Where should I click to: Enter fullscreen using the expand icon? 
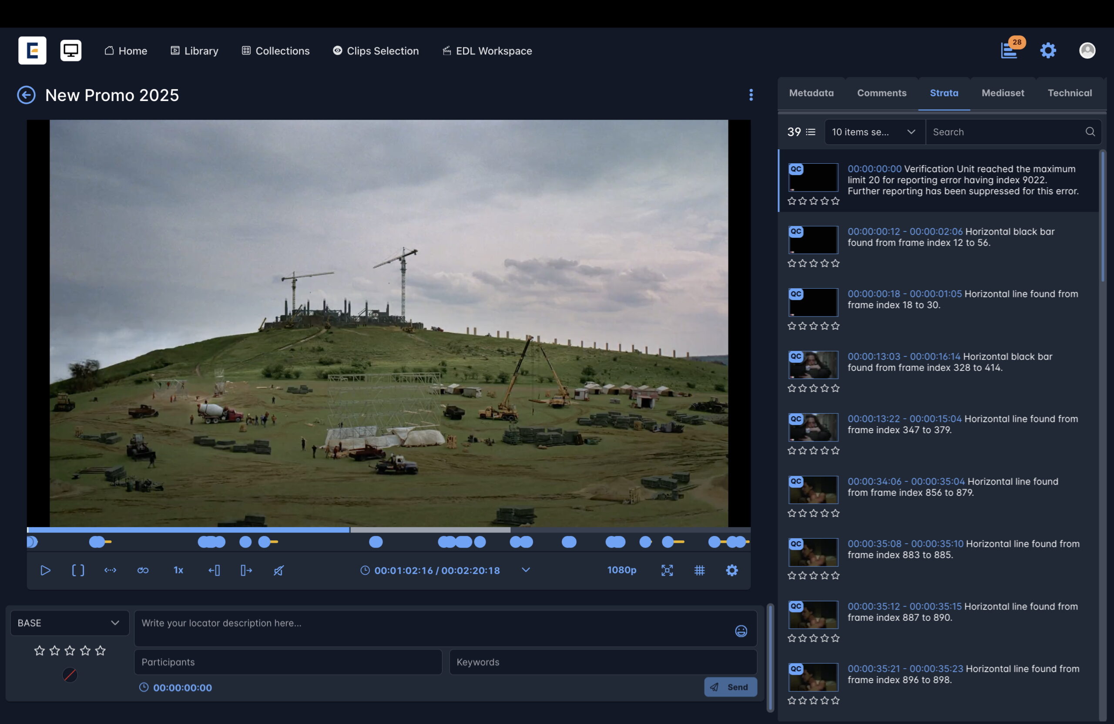[667, 570]
